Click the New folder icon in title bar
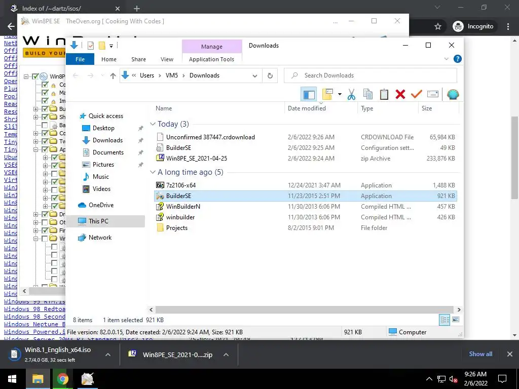The width and height of the screenshot is (519, 389). [x=102, y=46]
